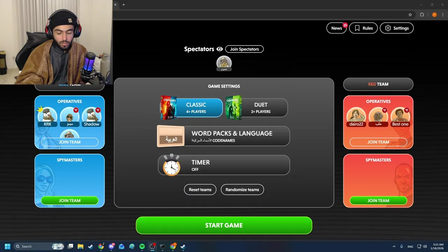Select the Best one player avatar
This screenshot has height=252, width=448.
(400, 117)
